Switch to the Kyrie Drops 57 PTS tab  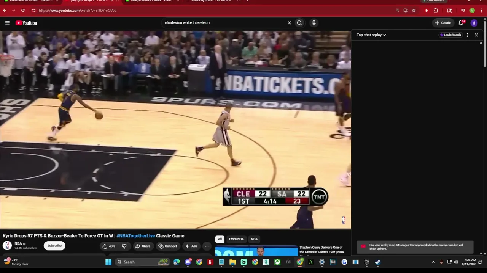91,1
